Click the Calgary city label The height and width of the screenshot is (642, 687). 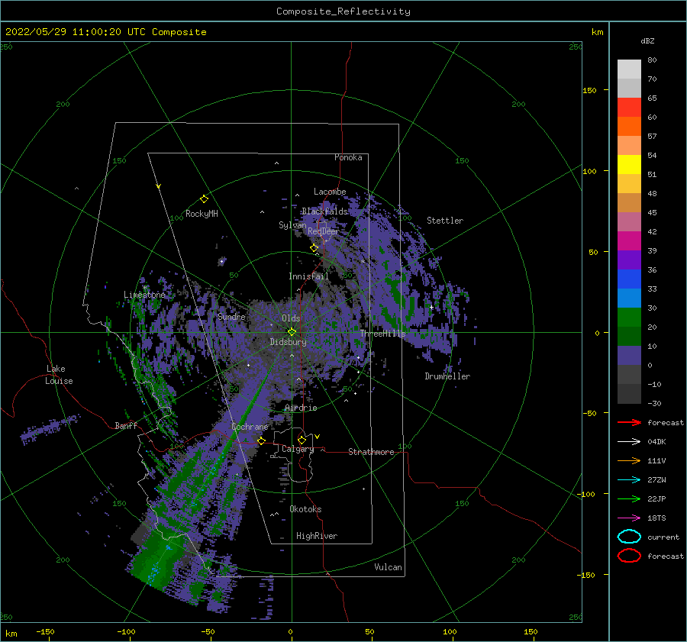pos(298,449)
